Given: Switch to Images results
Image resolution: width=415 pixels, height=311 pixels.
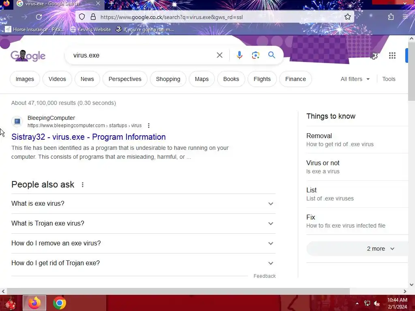Looking at the screenshot, I should point(25,79).
